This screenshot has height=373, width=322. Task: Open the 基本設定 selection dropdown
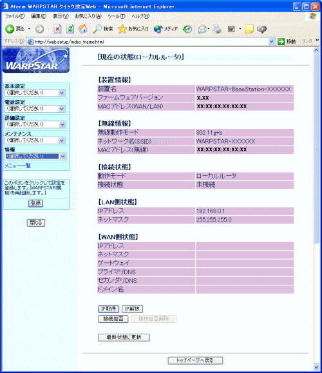[35, 93]
